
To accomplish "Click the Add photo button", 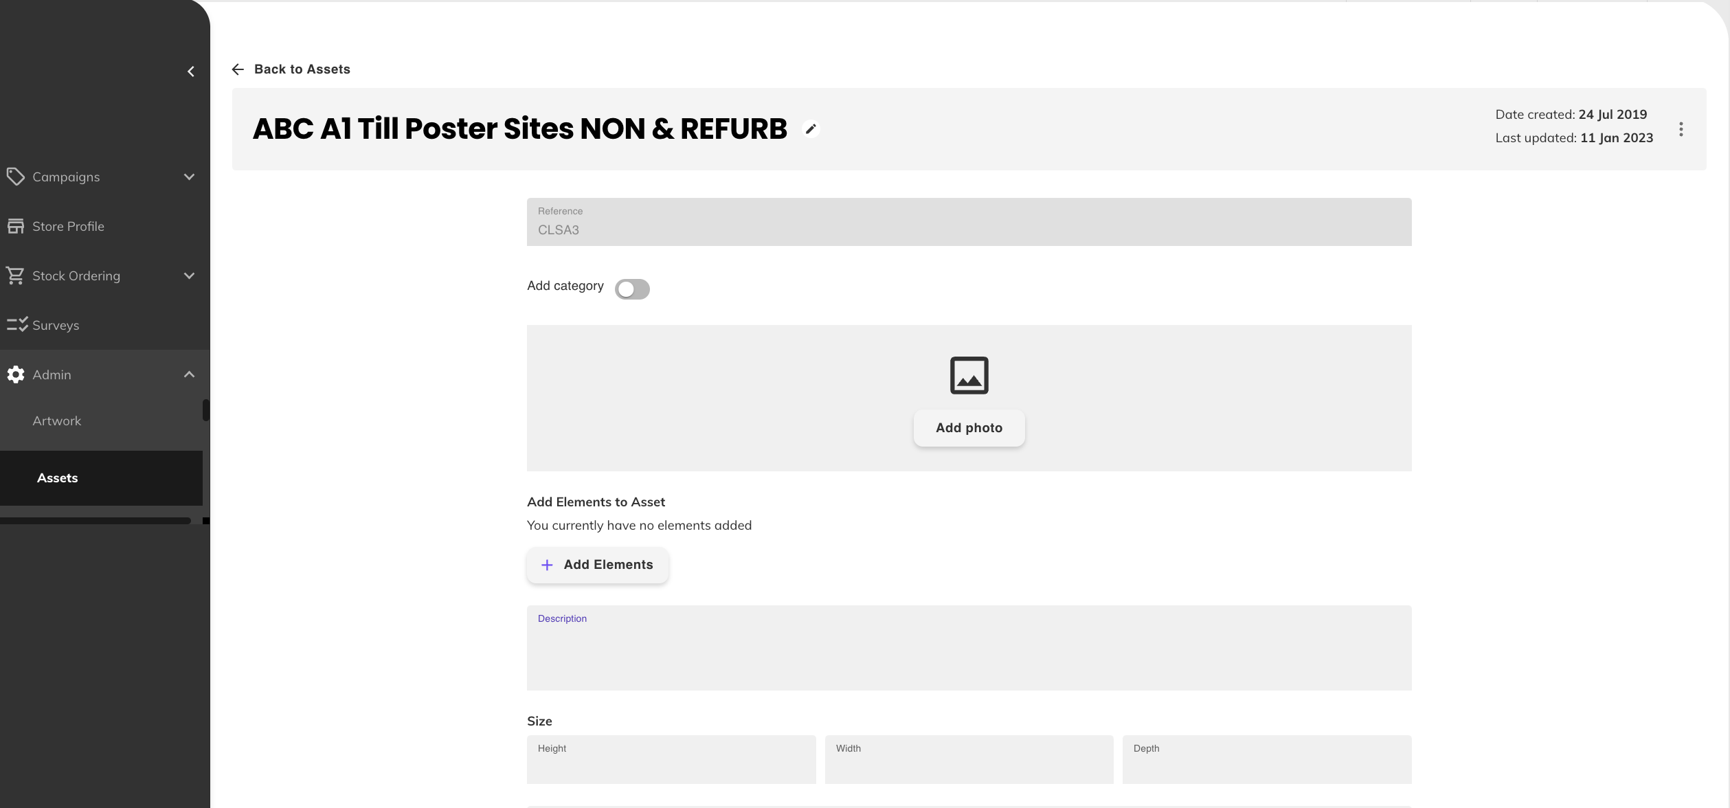I will click(x=969, y=428).
